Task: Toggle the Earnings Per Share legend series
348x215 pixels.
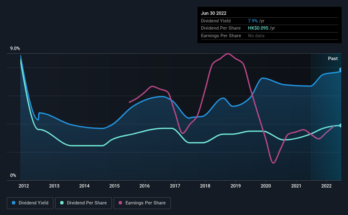Action: 142,203
